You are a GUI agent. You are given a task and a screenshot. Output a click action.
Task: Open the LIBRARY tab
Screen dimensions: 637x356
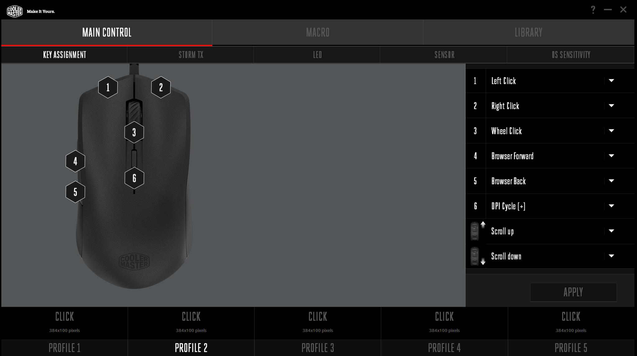pyautogui.click(x=529, y=32)
